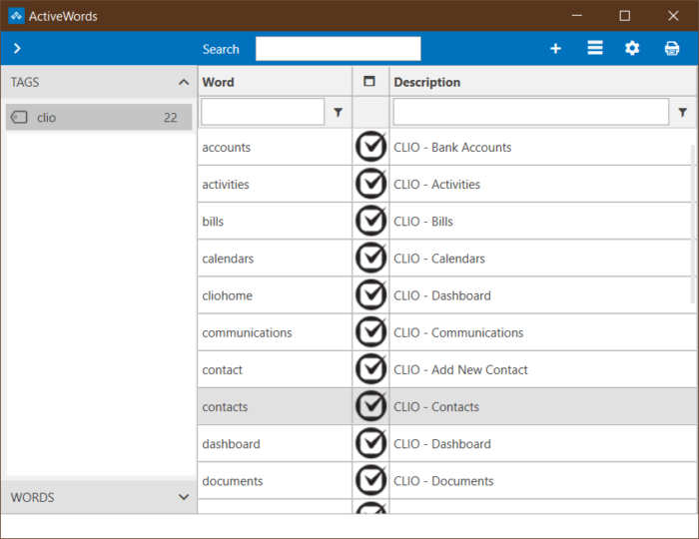Click the square select-all header icon

369,81
